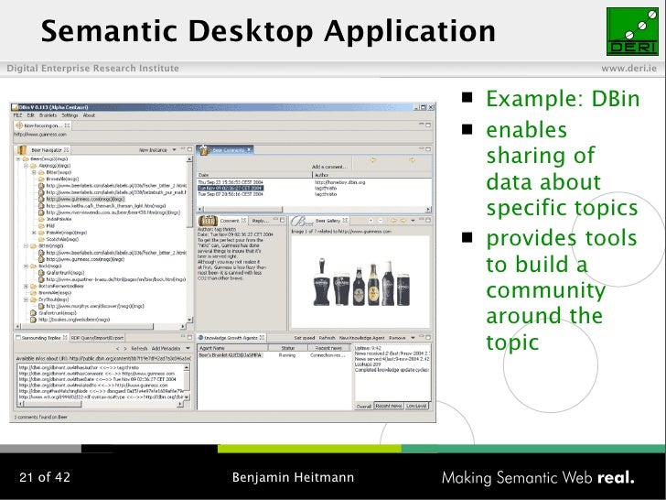This screenshot has height=500, width=666.
Task: Open the Surrounding Triples view menu arrow
Action: click(x=188, y=348)
